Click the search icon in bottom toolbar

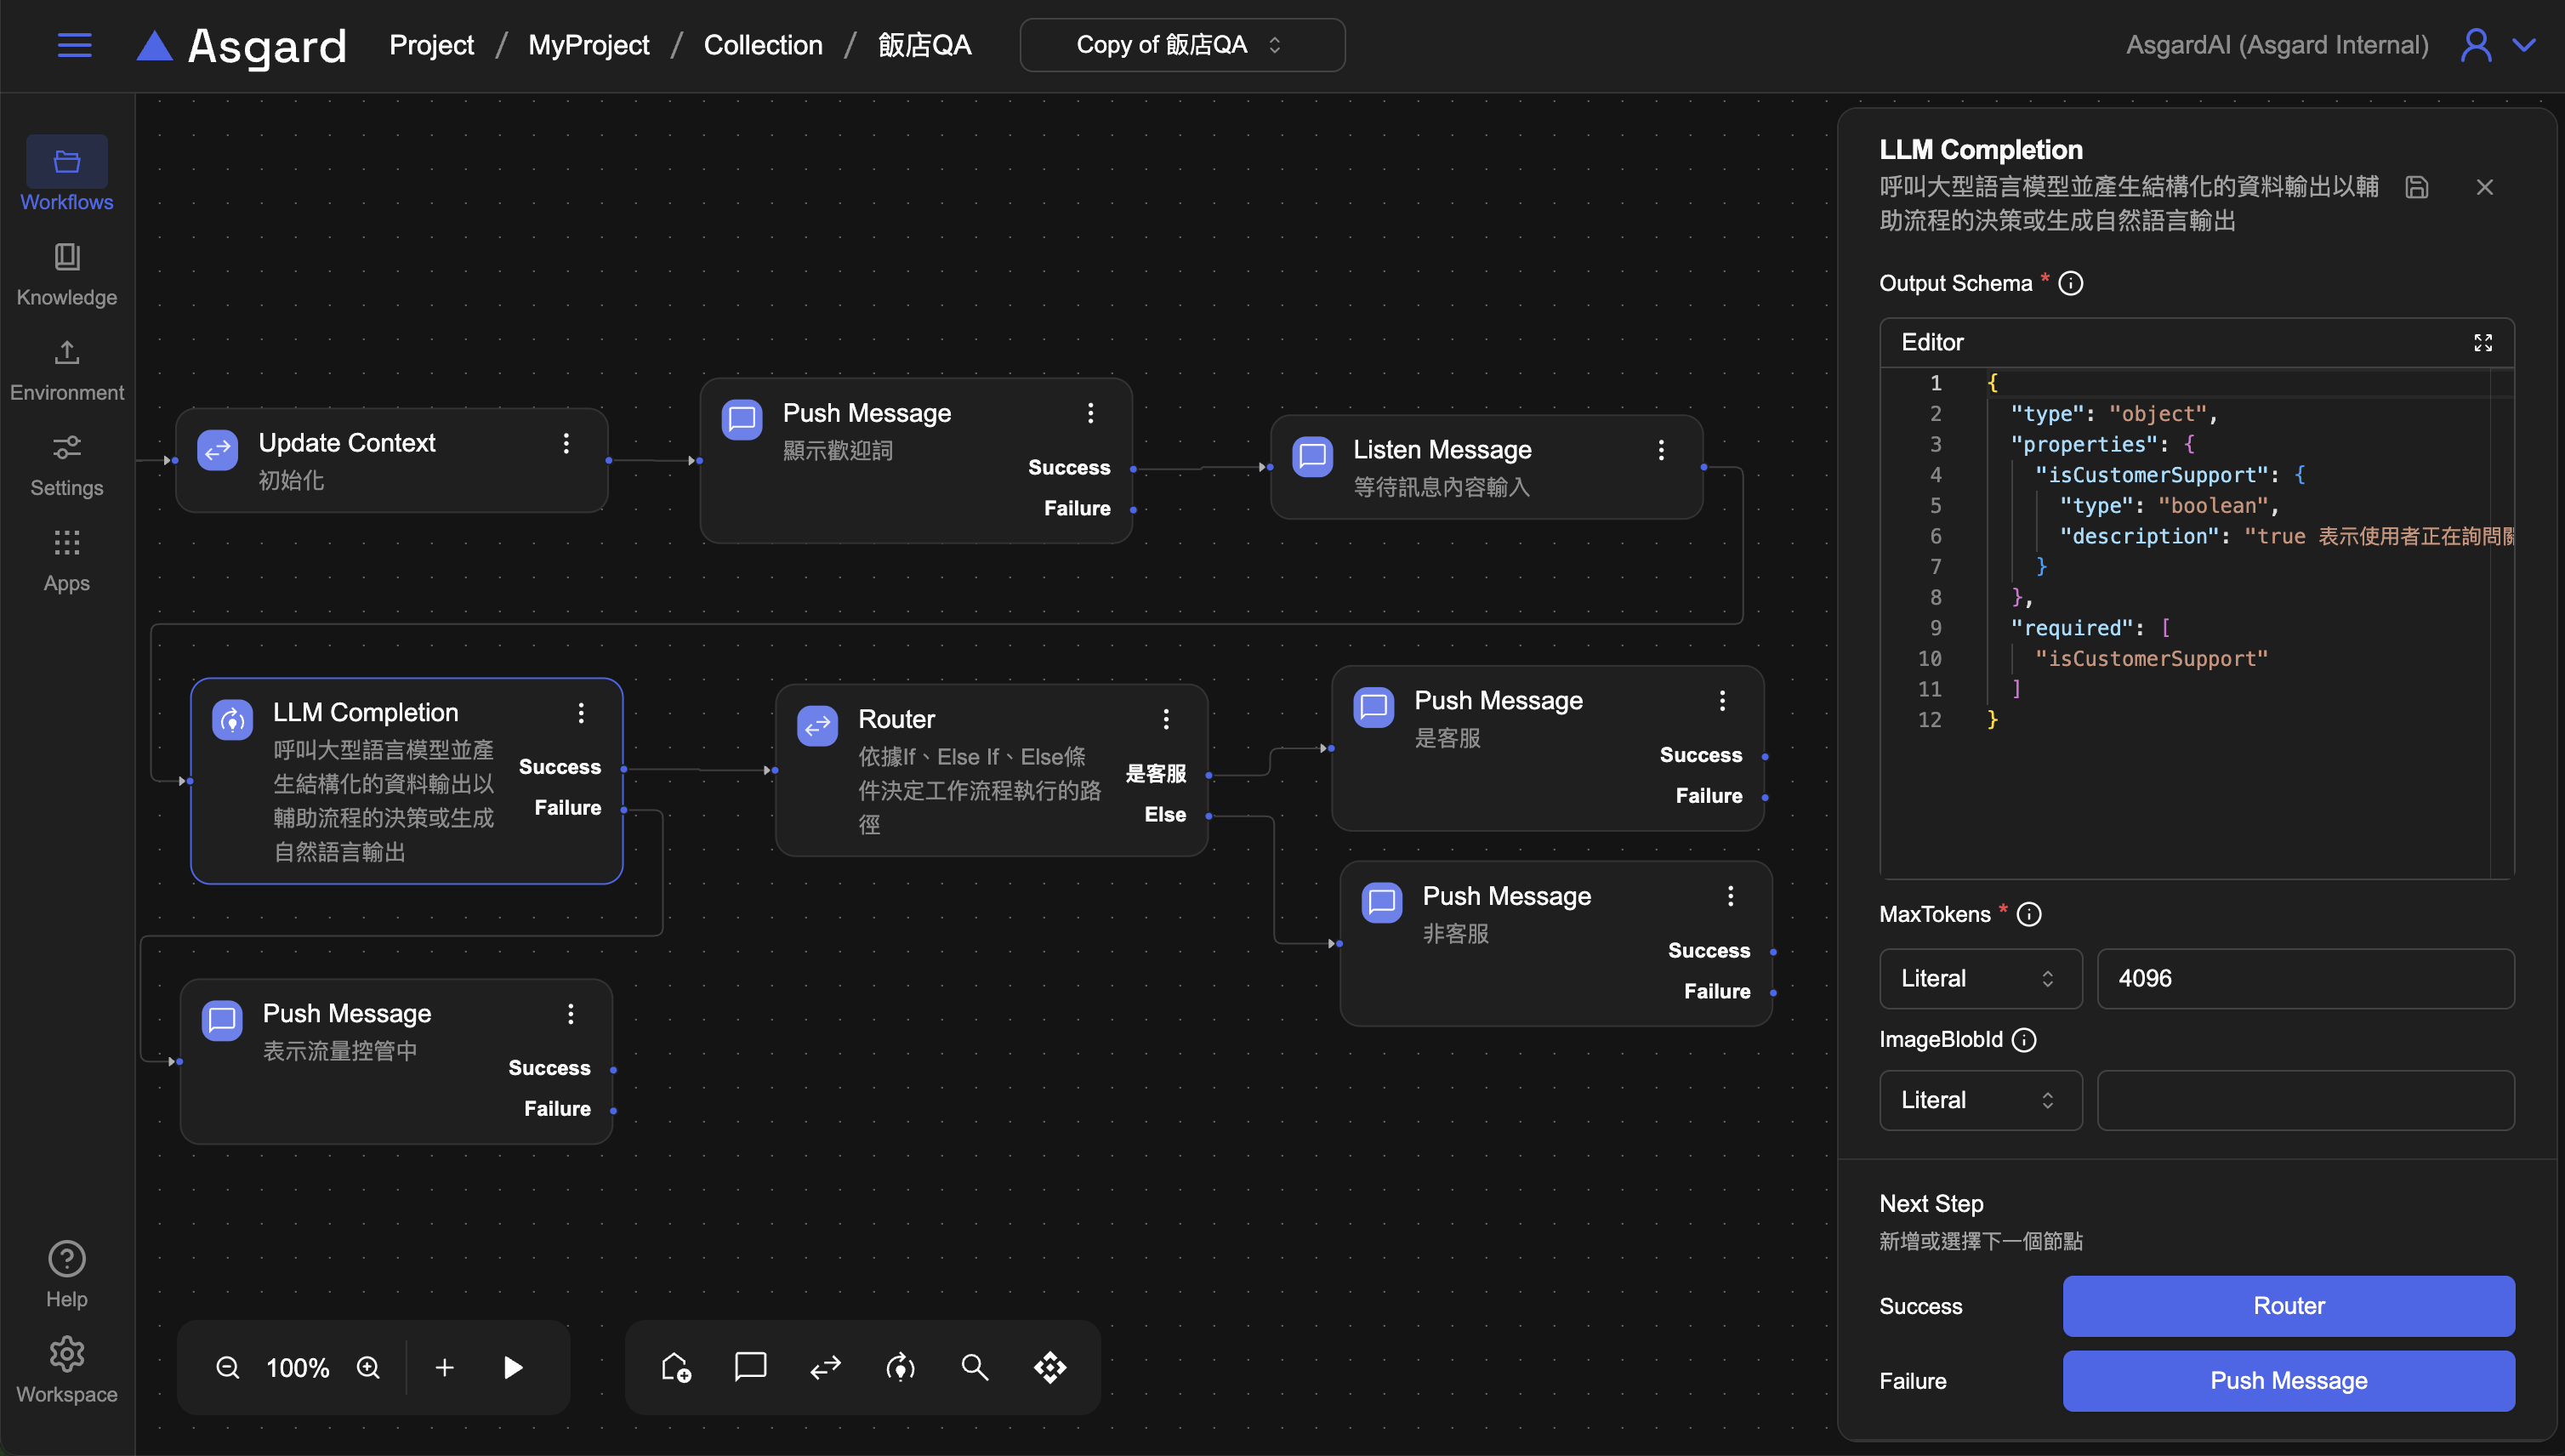[974, 1367]
